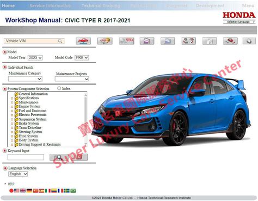Open the DTC codes toolbar icon
Viewport: 258px width, 201px height.
tap(126, 41)
